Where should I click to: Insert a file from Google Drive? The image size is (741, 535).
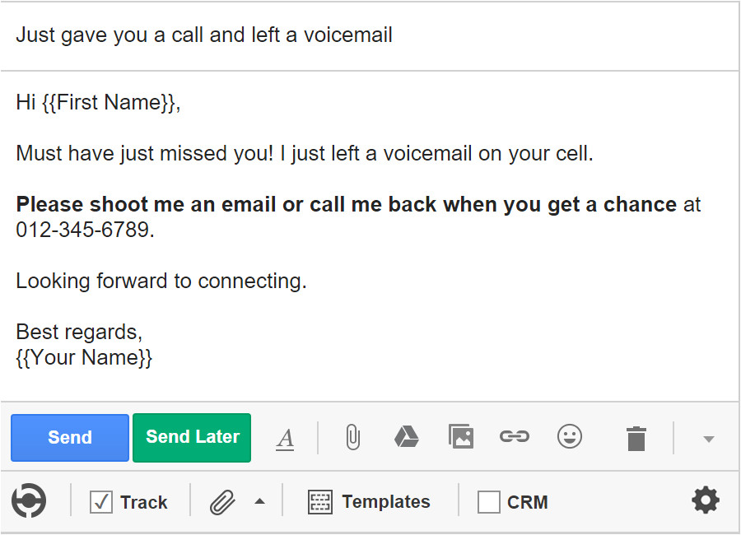(406, 437)
